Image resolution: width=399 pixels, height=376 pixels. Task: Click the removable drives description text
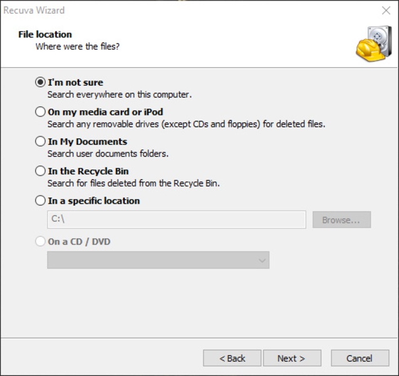click(186, 124)
